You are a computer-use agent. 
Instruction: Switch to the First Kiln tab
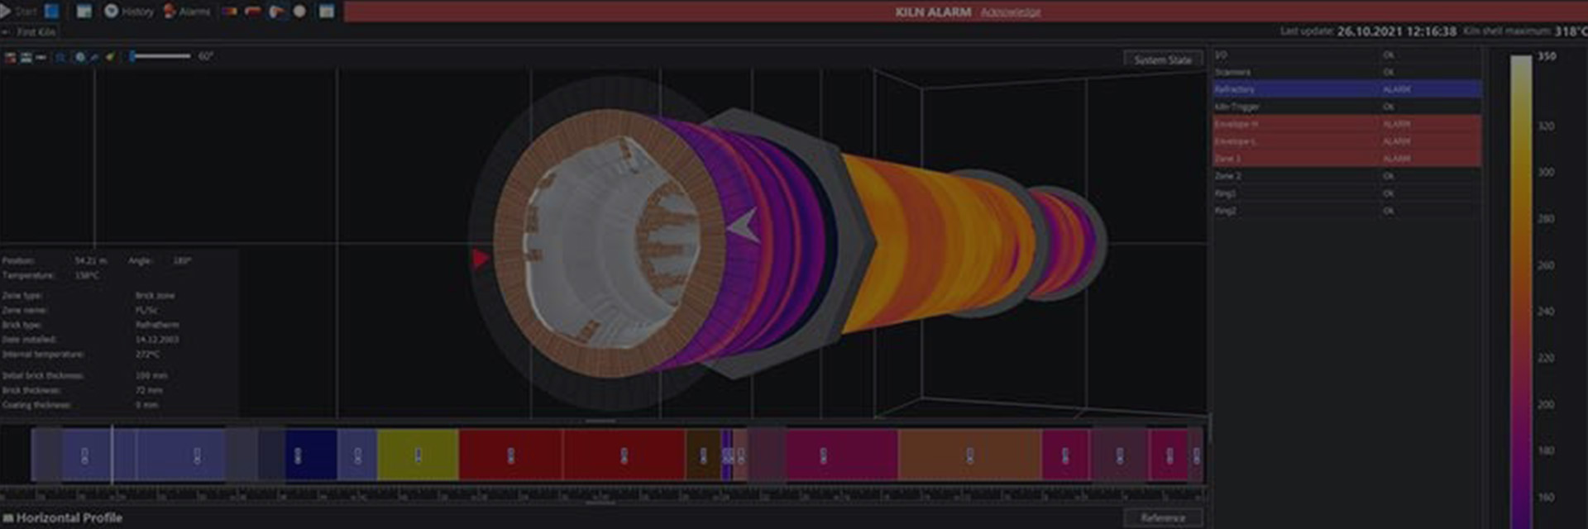36,32
